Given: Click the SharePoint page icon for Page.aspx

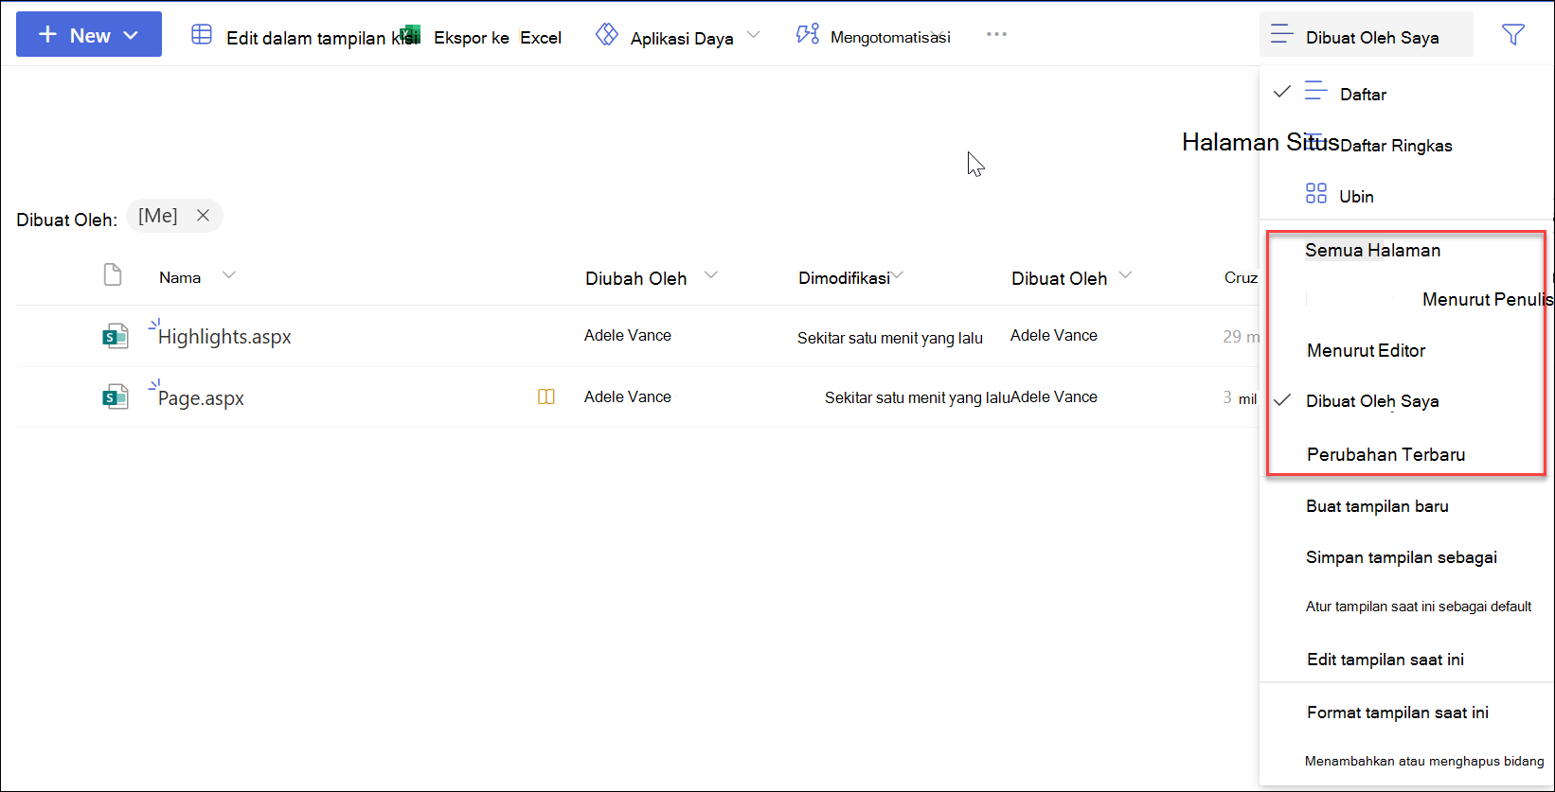Looking at the screenshot, I should pyautogui.click(x=116, y=397).
